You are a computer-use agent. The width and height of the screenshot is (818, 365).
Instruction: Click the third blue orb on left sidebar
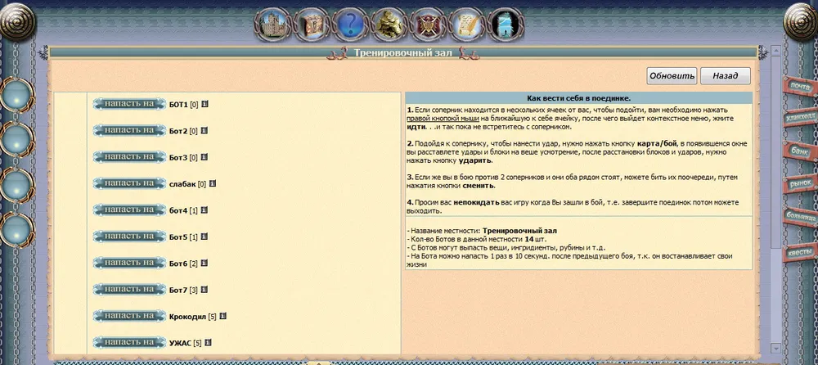pyautogui.click(x=16, y=186)
